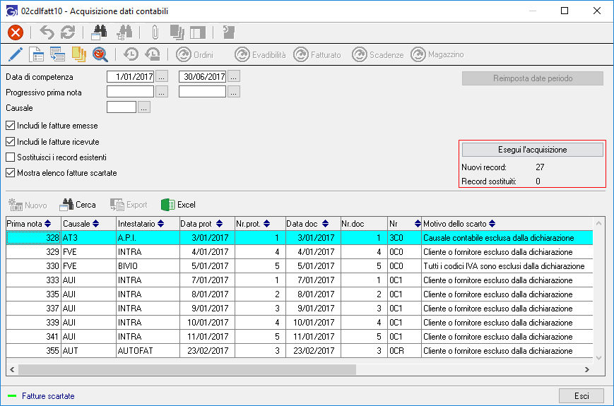The width and height of the screenshot is (614, 406).
Task: Sort by Prima nota column header
Action: point(28,224)
